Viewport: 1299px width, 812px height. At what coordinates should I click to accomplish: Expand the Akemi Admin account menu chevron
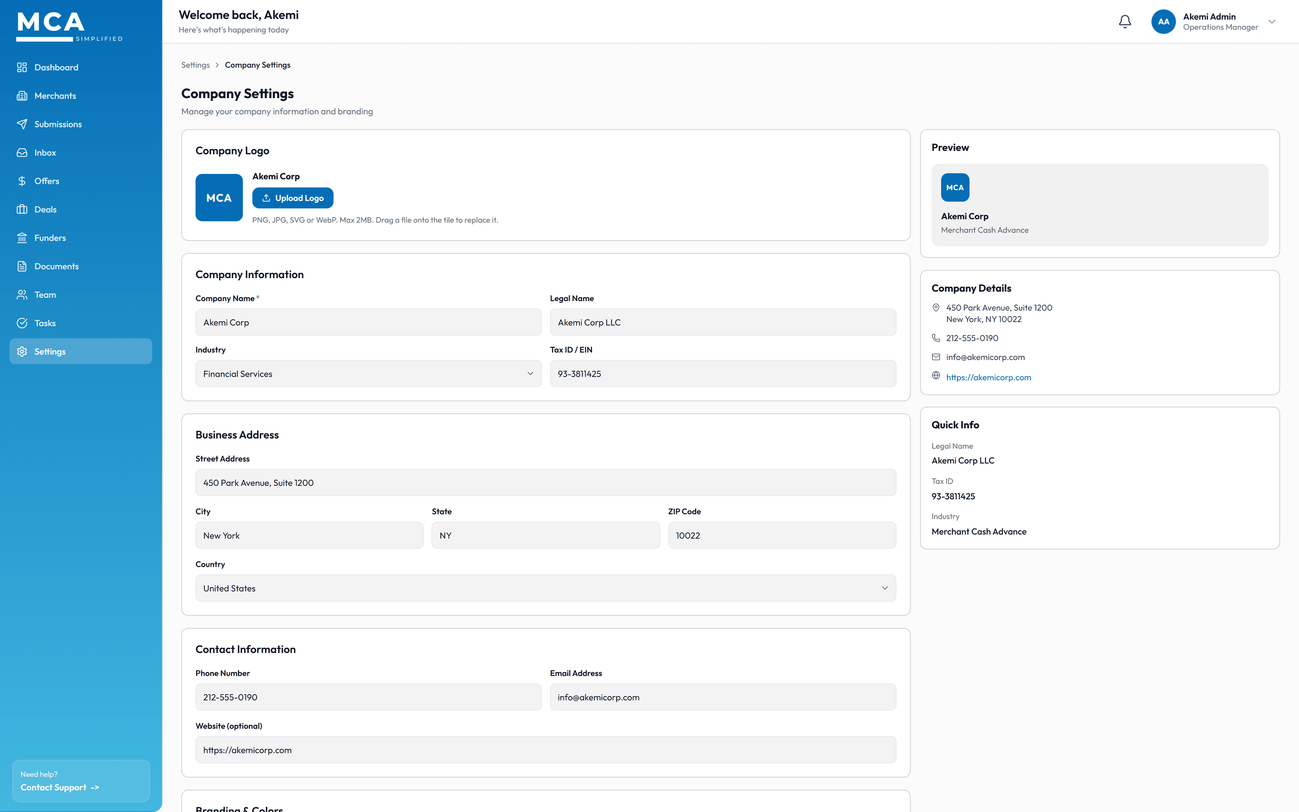(1272, 21)
